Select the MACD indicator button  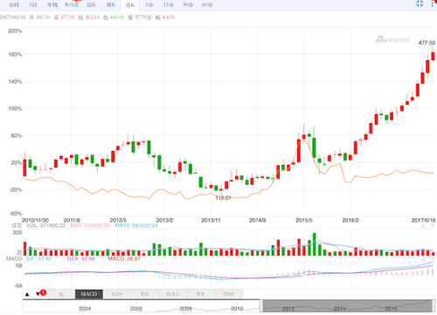tap(89, 294)
